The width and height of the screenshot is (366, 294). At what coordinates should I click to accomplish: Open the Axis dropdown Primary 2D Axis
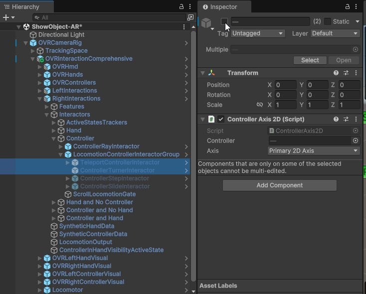tap(314, 150)
